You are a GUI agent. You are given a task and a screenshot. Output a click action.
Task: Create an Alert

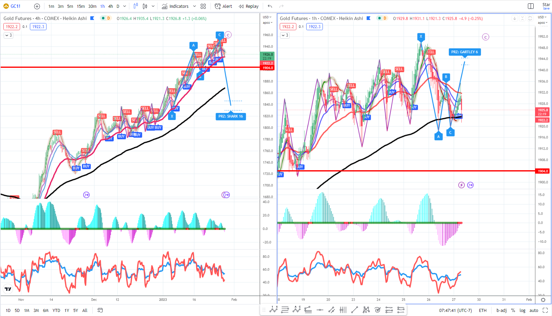coord(223,6)
